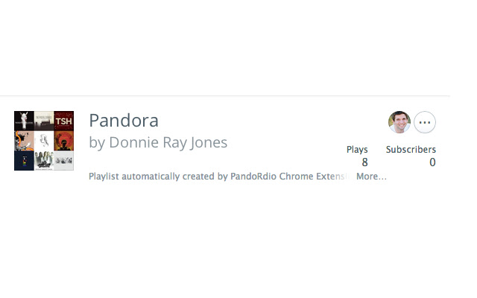The width and height of the screenshot is (477, 298).
Task: Open the pale gray album cover tile
Action: tap(64, 160)
